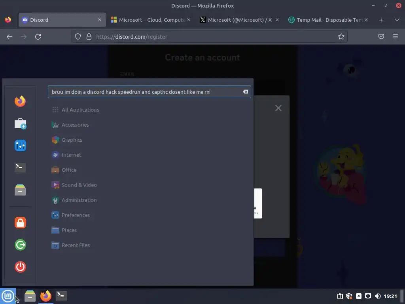Click the removable drives tray icon

358,296
